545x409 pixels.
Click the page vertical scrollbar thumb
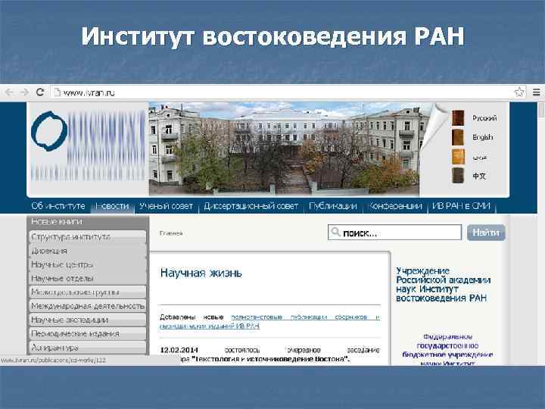point(541,111)
